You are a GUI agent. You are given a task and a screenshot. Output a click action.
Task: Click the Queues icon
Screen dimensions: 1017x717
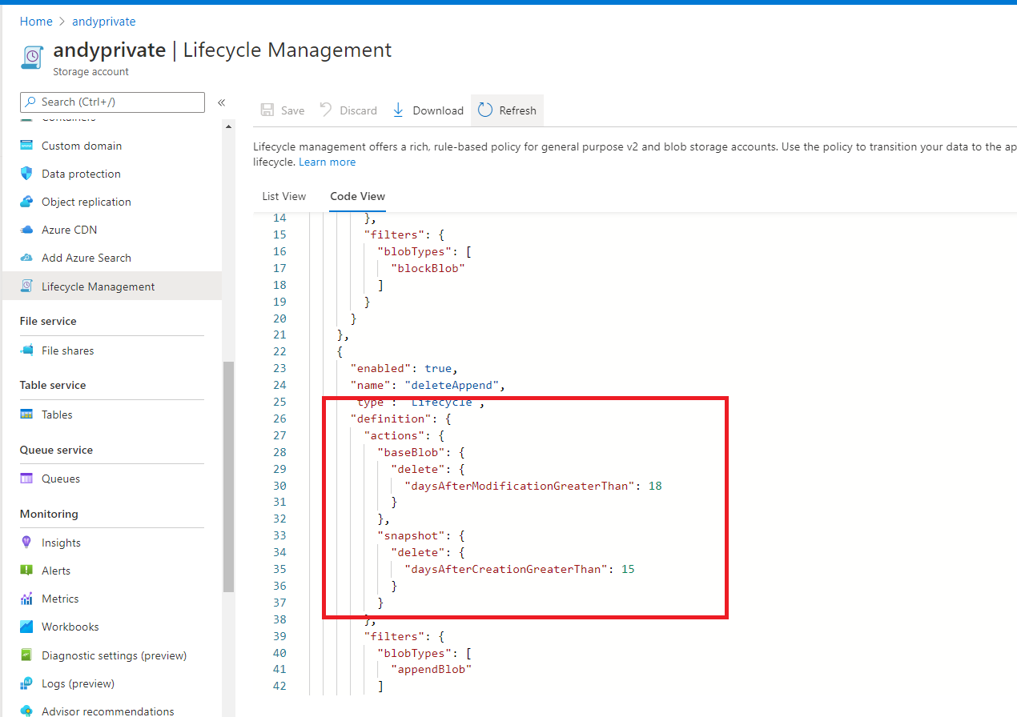pyautogui.click(x=27, y=479)
